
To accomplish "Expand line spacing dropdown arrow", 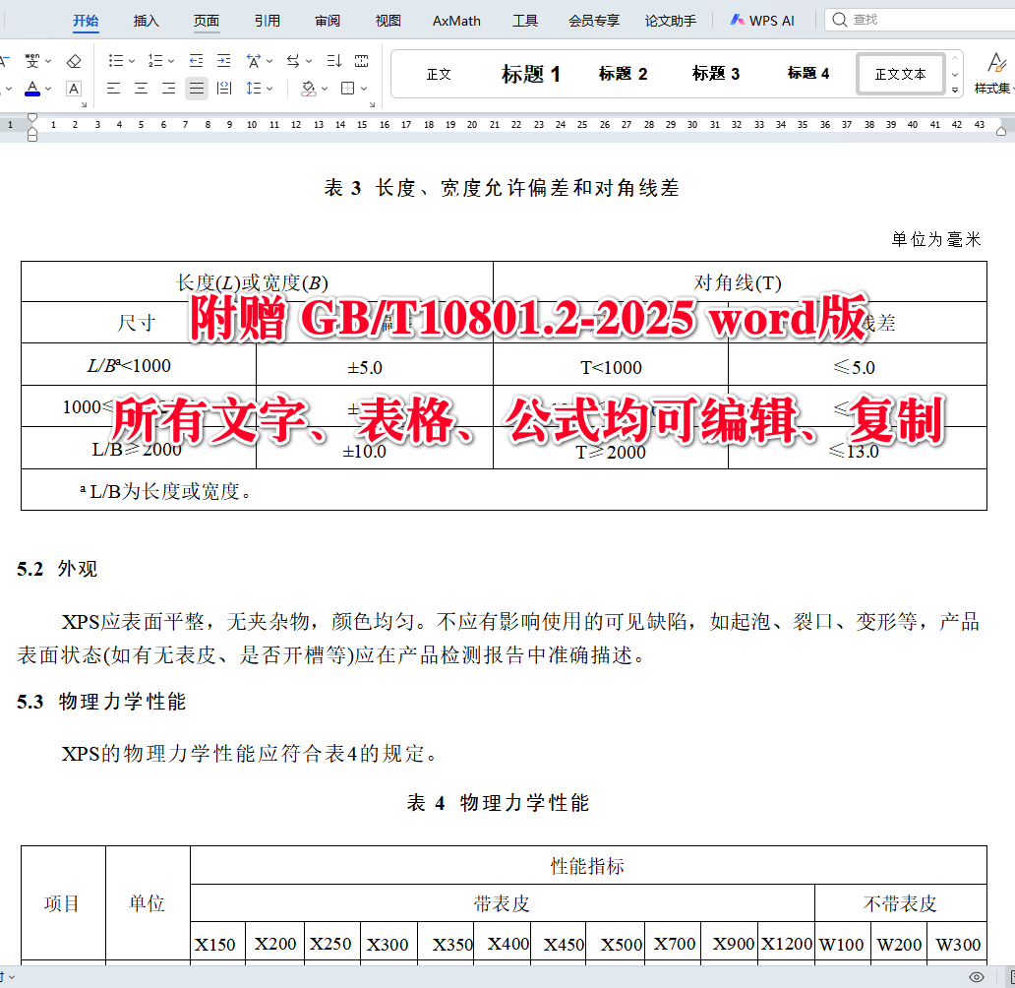I will pyautogui.click(x=269, y=89).
